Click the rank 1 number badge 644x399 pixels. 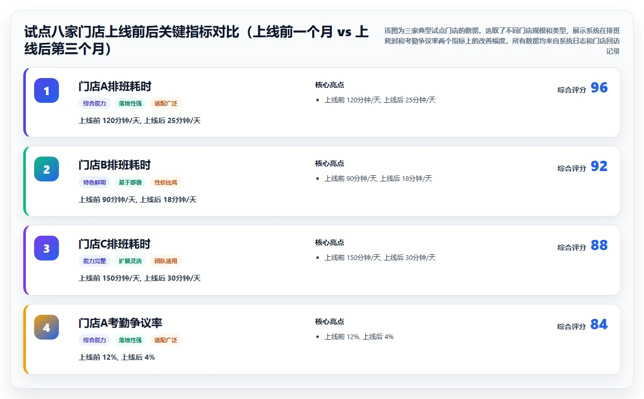point(47,90)
